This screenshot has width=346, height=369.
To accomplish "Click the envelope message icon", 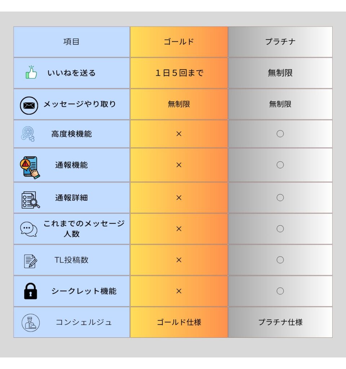I will coord(29,106).
